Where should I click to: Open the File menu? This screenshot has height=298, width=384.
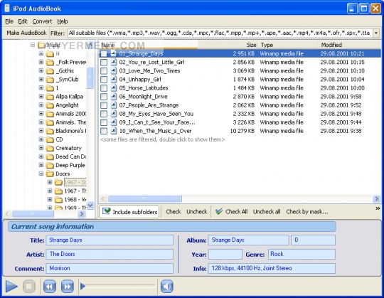click(x=9, y=21)
